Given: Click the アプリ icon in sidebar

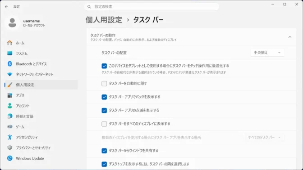Looking at the screenshot, I should [9, 95].
